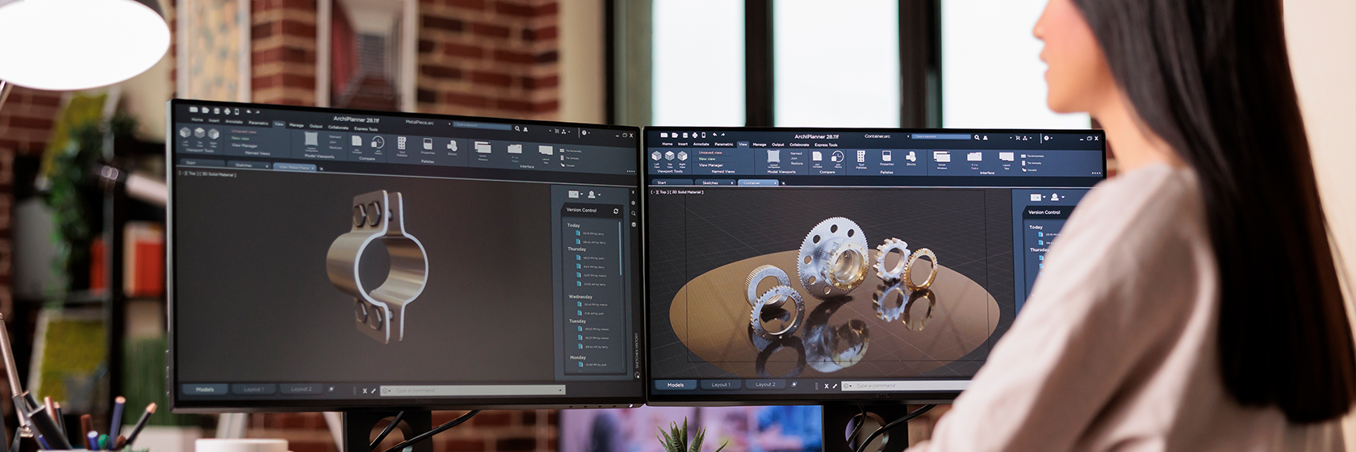Click the undo arrow in MetalPiece window toolbar

(x=248, y=111)
